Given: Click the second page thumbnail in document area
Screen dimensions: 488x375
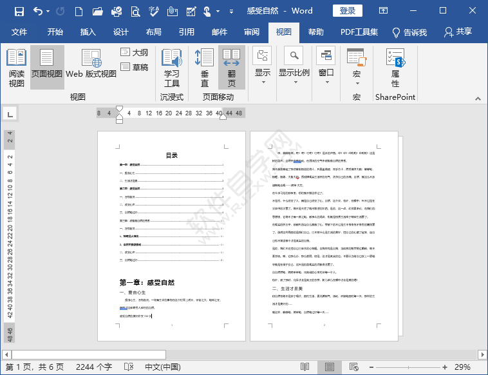Looking at the screenshot, I should 324,236.
